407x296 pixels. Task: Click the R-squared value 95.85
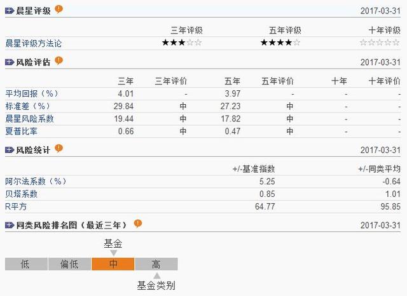coord(390,206)
